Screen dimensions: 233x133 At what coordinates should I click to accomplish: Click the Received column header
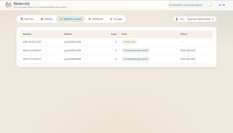(27, 34)
